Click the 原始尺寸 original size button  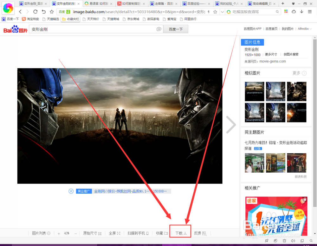point(92,233)
